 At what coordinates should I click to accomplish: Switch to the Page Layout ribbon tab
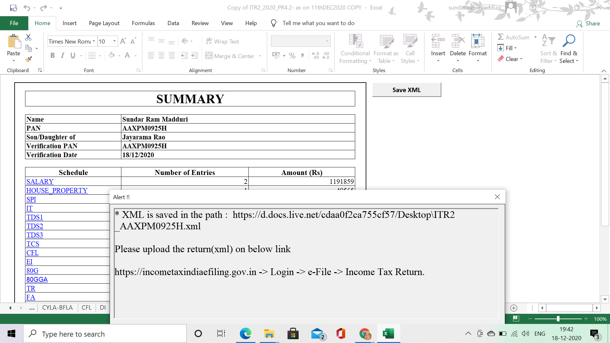pos(104,23)
